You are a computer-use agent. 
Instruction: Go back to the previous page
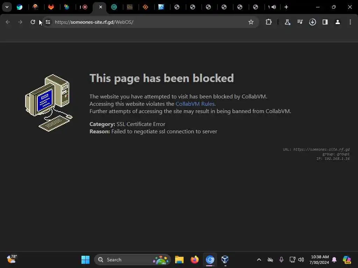(8, 22)
